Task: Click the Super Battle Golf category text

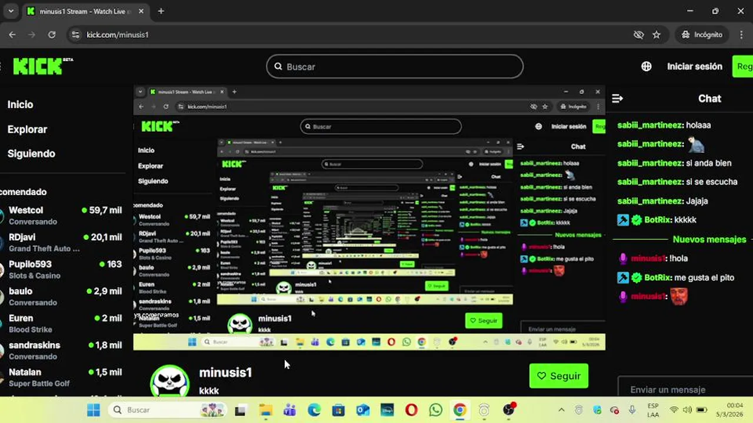Action: [x=39, y=384]
